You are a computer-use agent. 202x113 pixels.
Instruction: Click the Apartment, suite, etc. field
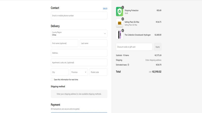pos(79,62)
